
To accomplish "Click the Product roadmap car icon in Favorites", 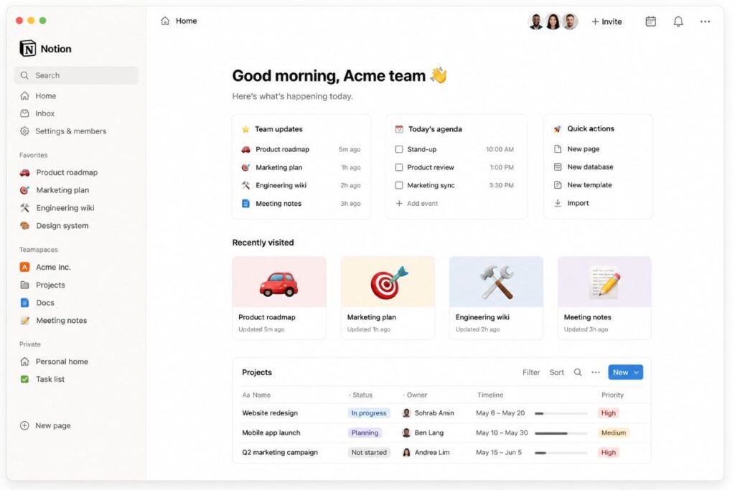I will (25, 172).
